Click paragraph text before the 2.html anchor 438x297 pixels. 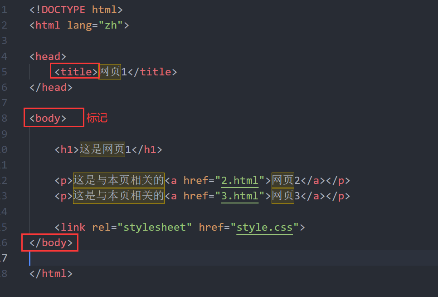(119, 180)
